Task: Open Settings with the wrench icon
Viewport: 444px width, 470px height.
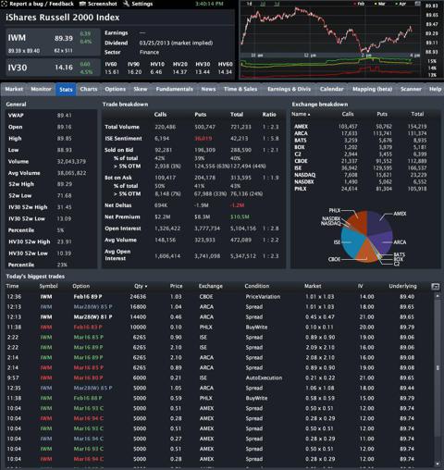Action: 138,4
